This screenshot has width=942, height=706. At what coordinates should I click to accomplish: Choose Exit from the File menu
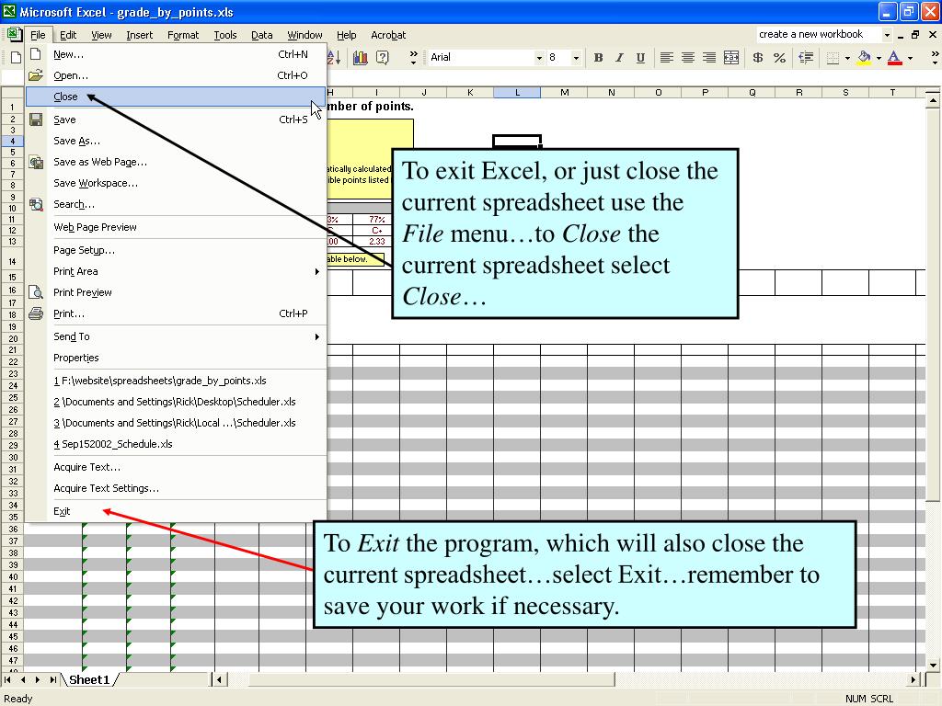pos(177,511)
